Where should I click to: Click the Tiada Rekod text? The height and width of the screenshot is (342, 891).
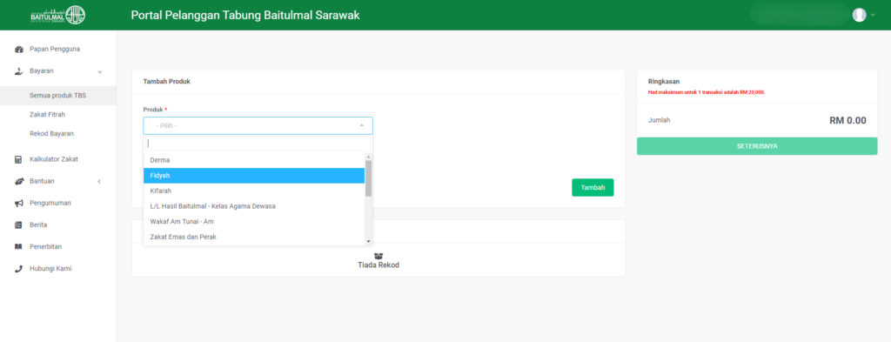tap(379, 265)
